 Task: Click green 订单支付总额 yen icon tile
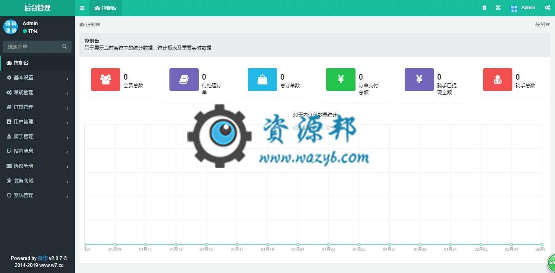[x=341, y=80]
